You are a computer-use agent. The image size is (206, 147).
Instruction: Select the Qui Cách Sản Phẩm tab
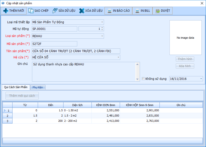click(16, 87)
